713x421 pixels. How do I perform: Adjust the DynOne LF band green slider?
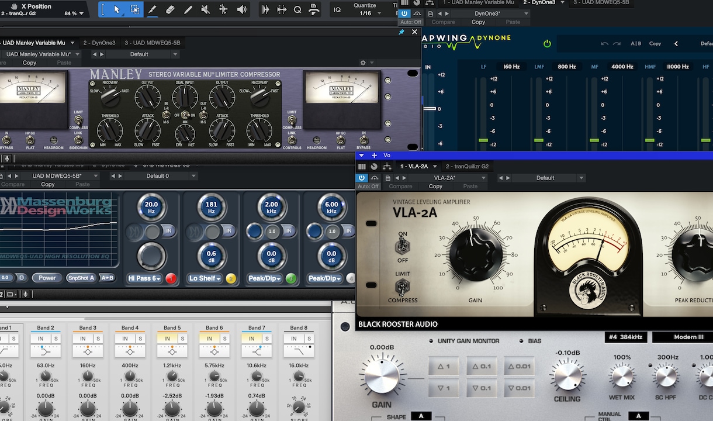(x=483, y=140)
